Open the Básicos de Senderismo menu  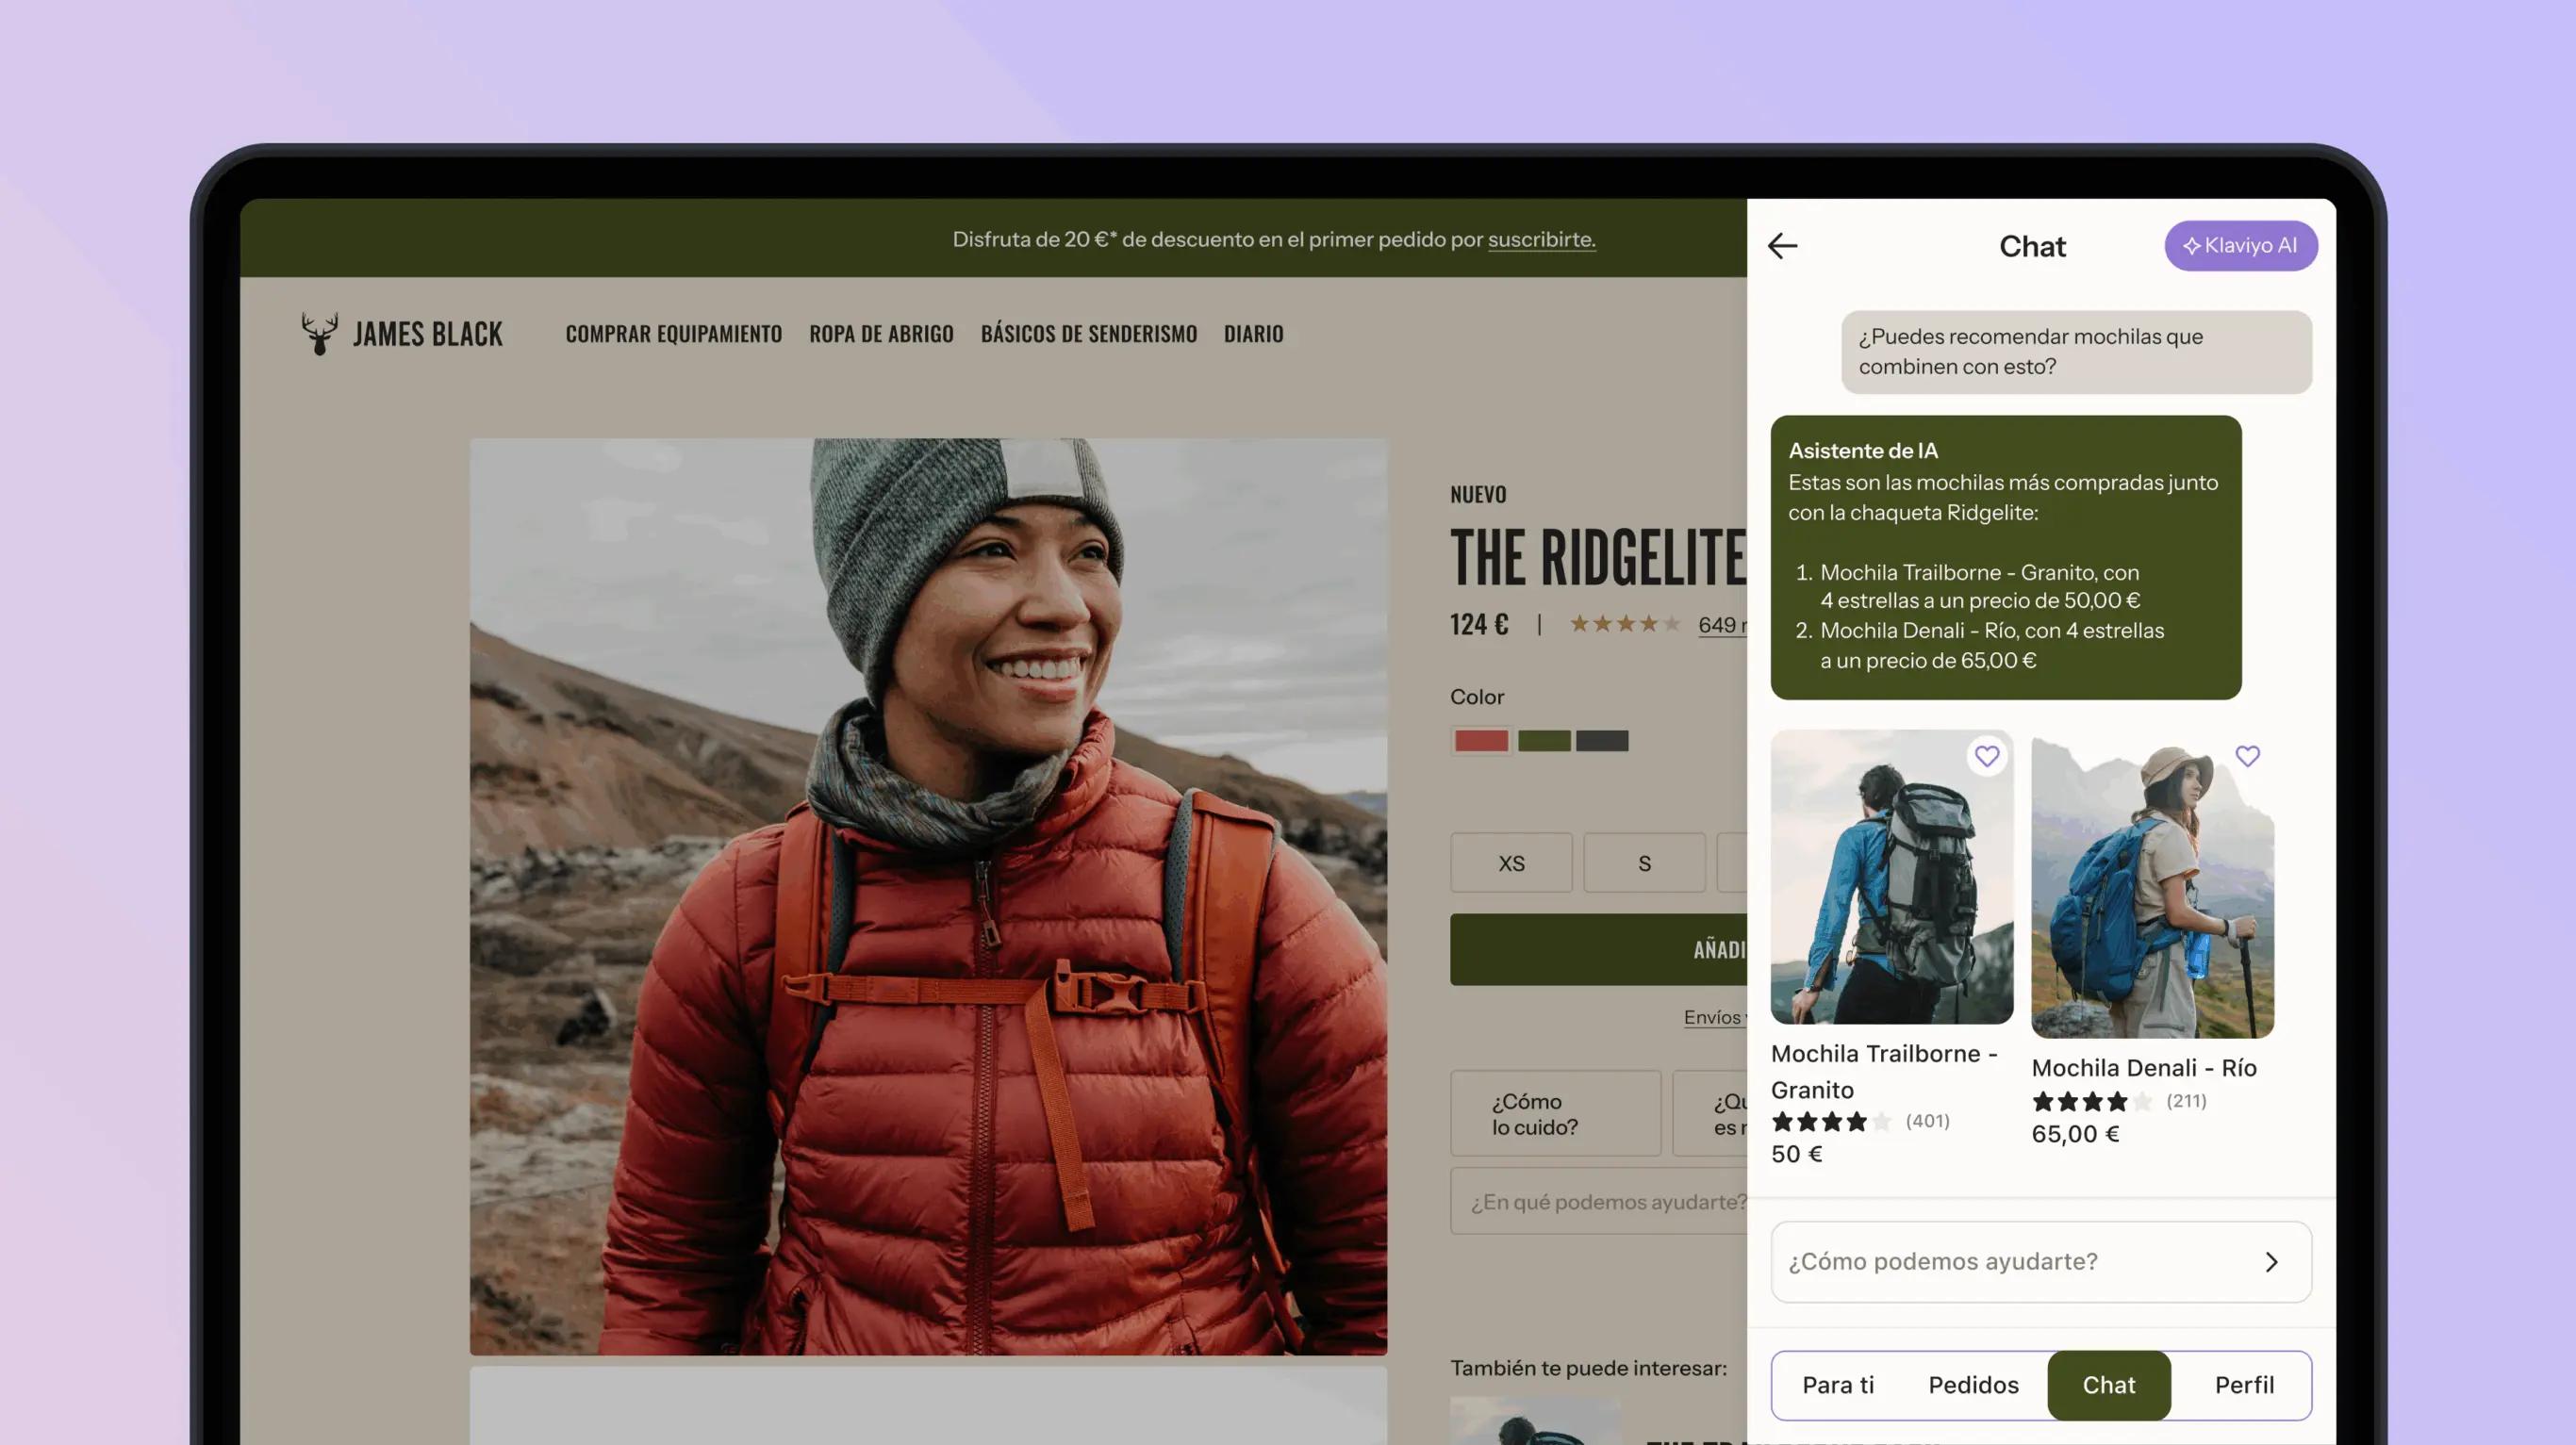tap(1088, 334)
